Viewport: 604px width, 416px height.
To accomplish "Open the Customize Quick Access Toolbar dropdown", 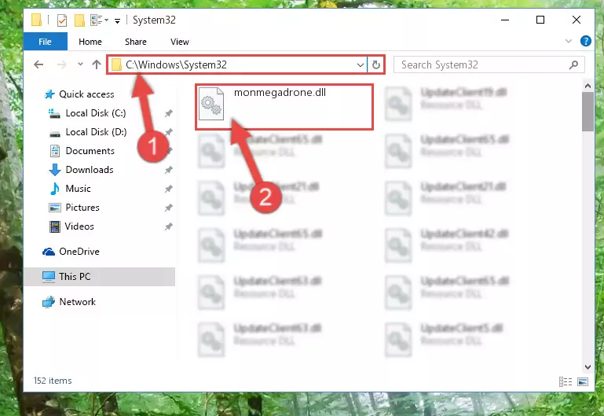I will 117,20.
